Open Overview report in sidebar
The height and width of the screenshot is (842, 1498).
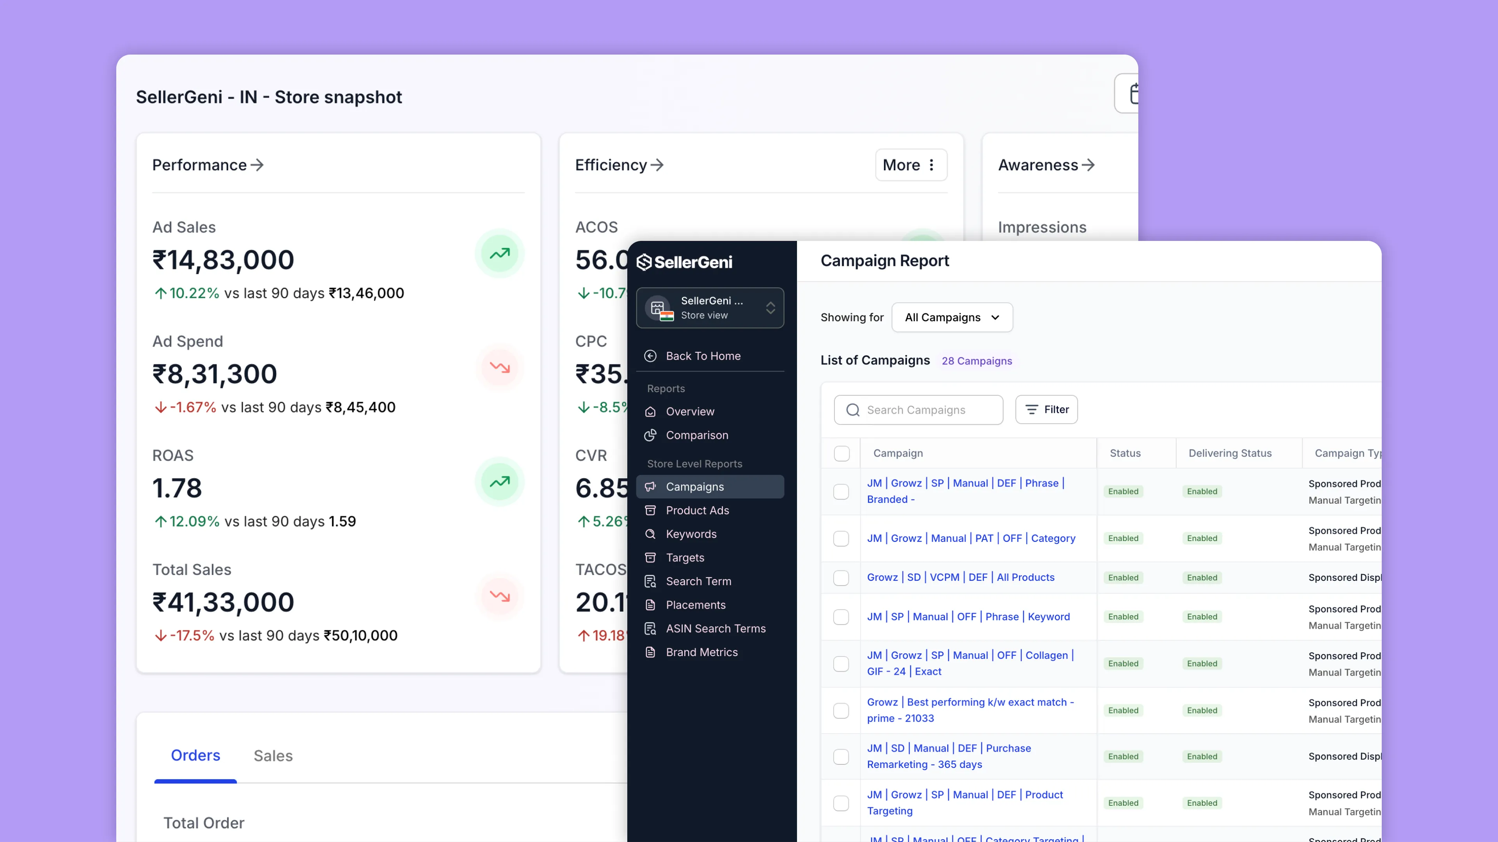pos(710,411)
